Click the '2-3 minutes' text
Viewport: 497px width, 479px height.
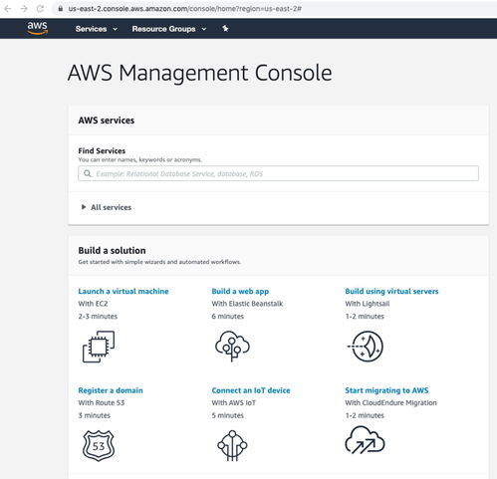click(98, 317)
